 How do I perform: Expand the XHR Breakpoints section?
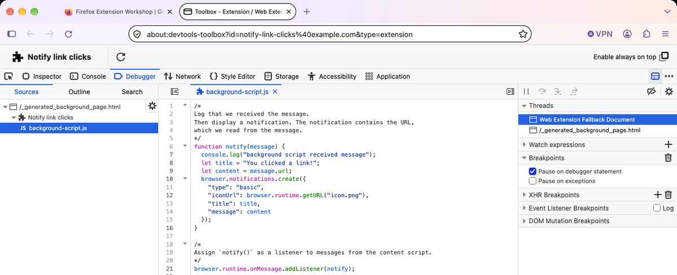[524, 195]
